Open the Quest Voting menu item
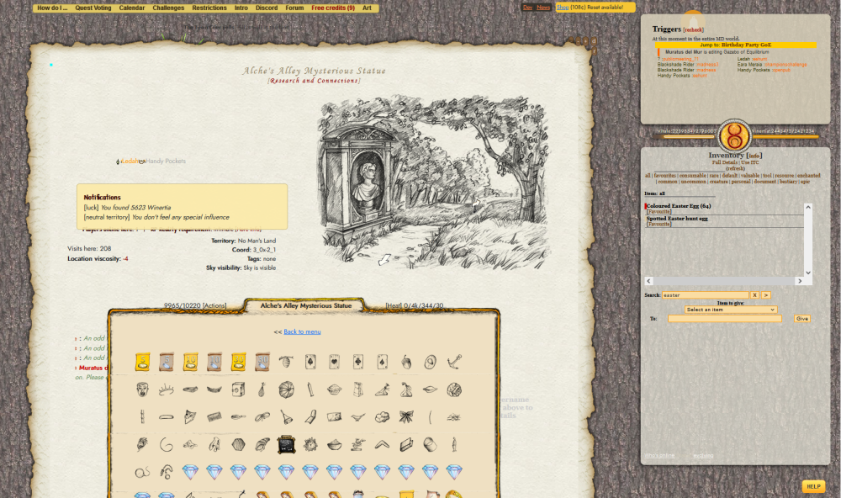 [93, 8]
